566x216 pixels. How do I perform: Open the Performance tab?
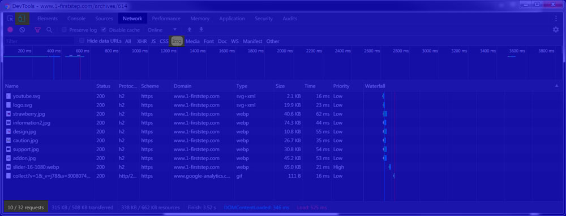pyautogui.click(x=166, y=19)
